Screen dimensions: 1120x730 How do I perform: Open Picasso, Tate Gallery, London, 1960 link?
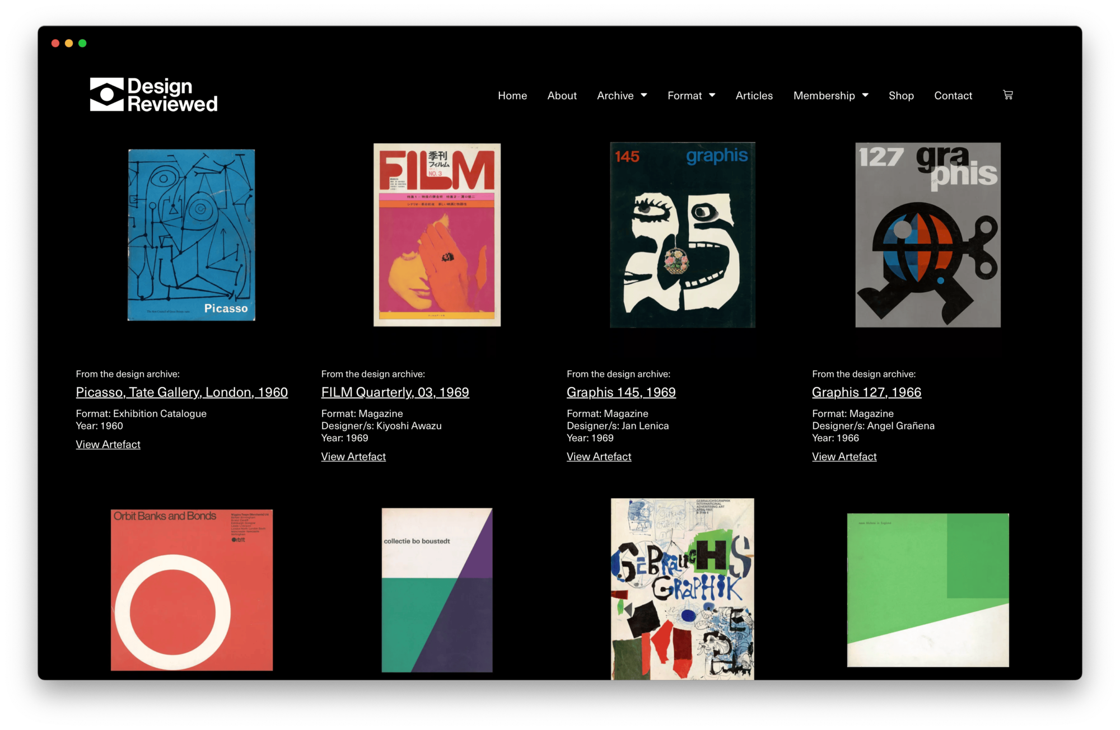coord(182,392)
